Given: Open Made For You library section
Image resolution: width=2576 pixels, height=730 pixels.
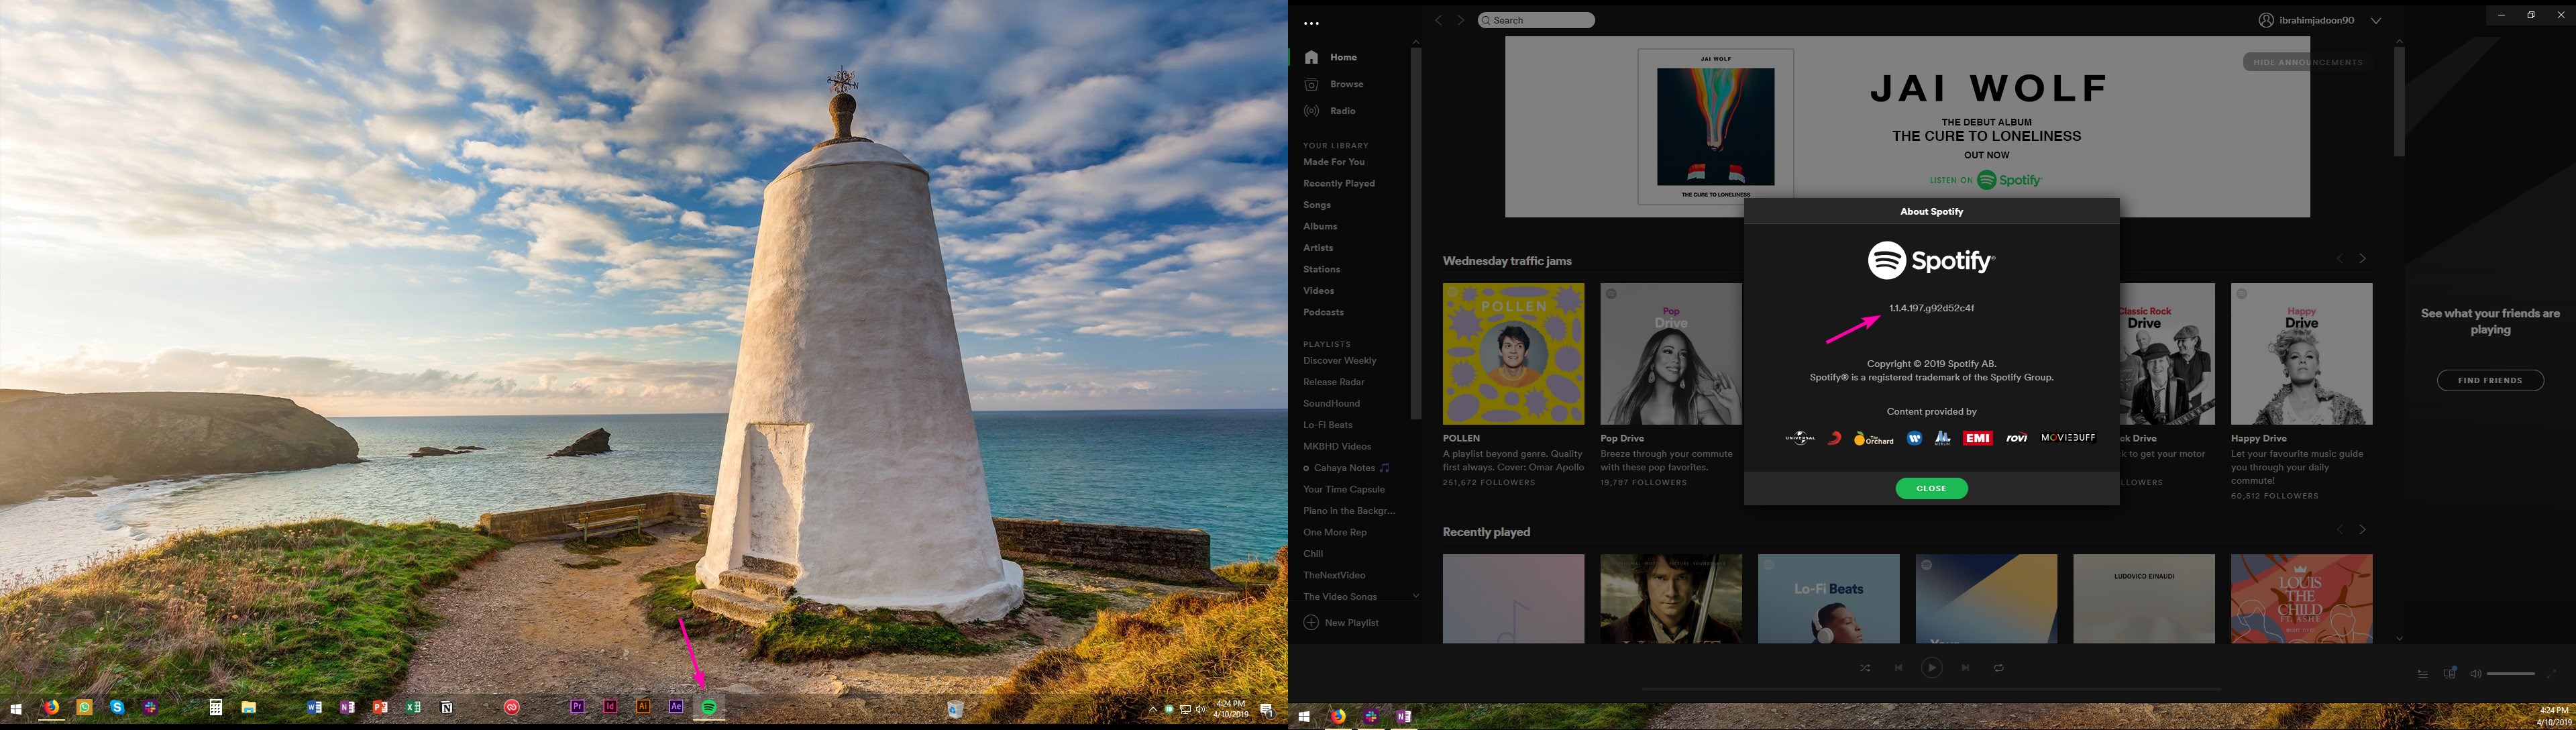Looking at the screenshot, I should point(1333,162).
